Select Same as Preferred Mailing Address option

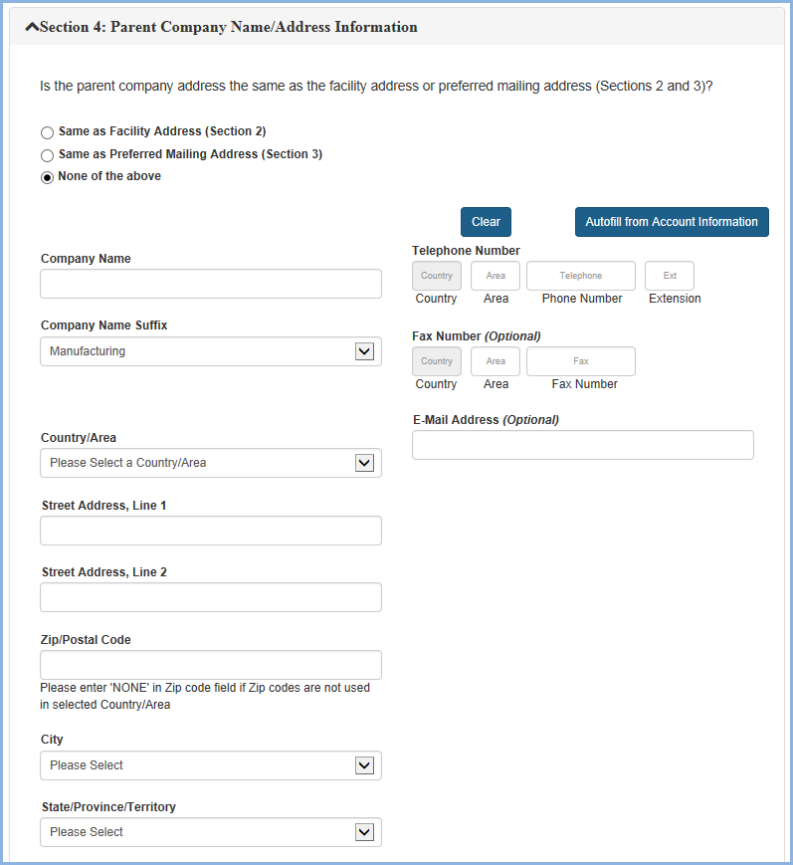click(x=47, y=155)
